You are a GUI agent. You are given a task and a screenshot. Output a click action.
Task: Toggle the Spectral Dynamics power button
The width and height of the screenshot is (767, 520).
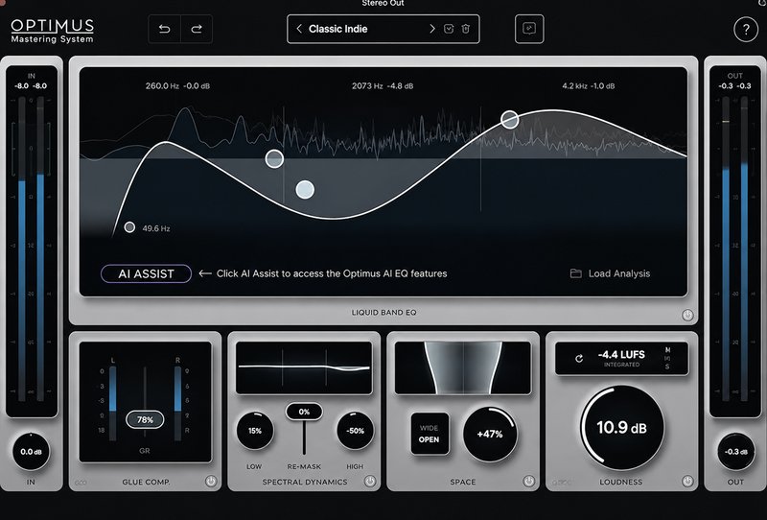[370, 481]
